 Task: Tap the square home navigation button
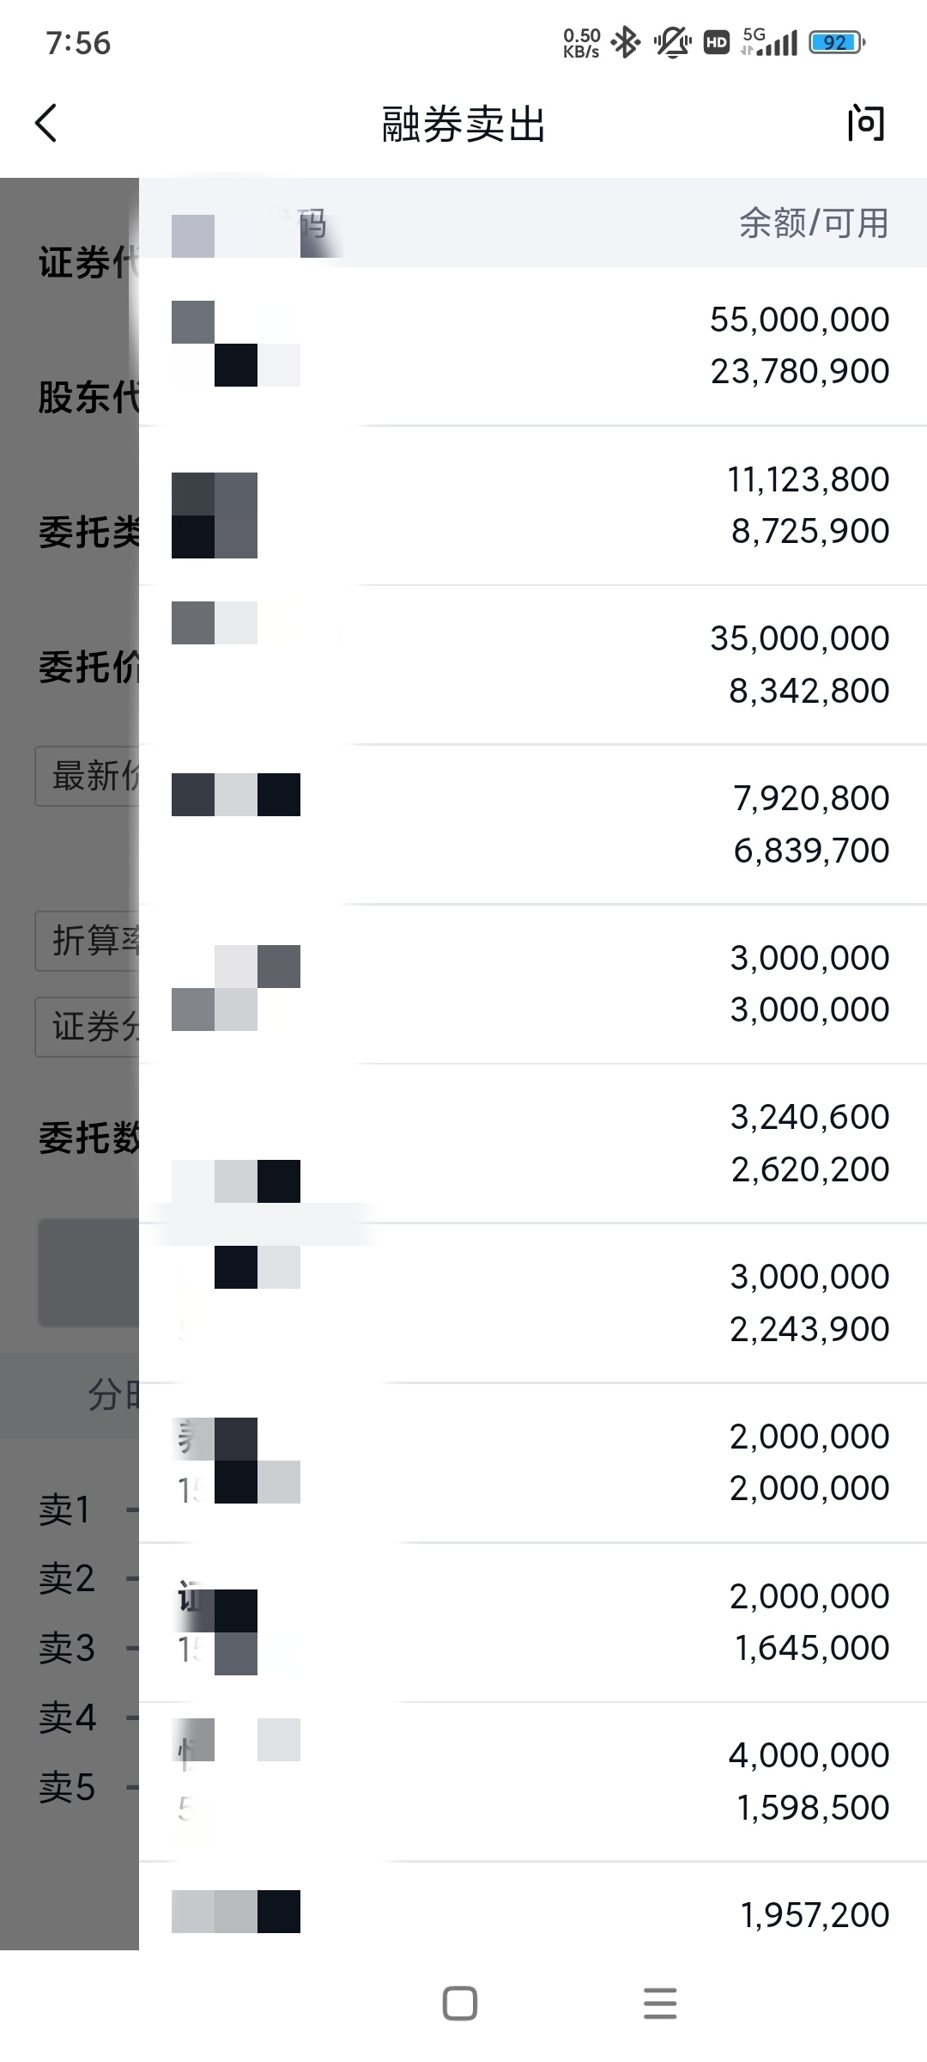coord(460,2004)
